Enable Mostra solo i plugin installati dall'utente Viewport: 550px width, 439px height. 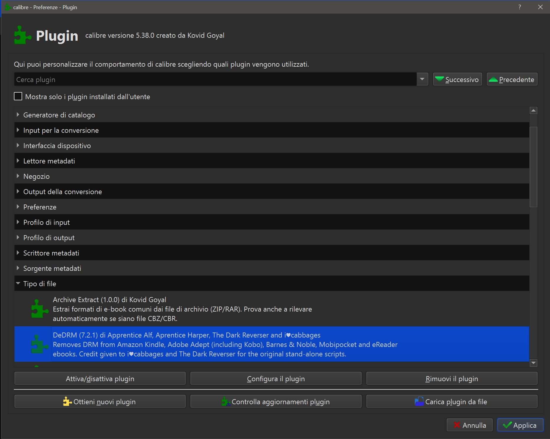coord(18,96)
